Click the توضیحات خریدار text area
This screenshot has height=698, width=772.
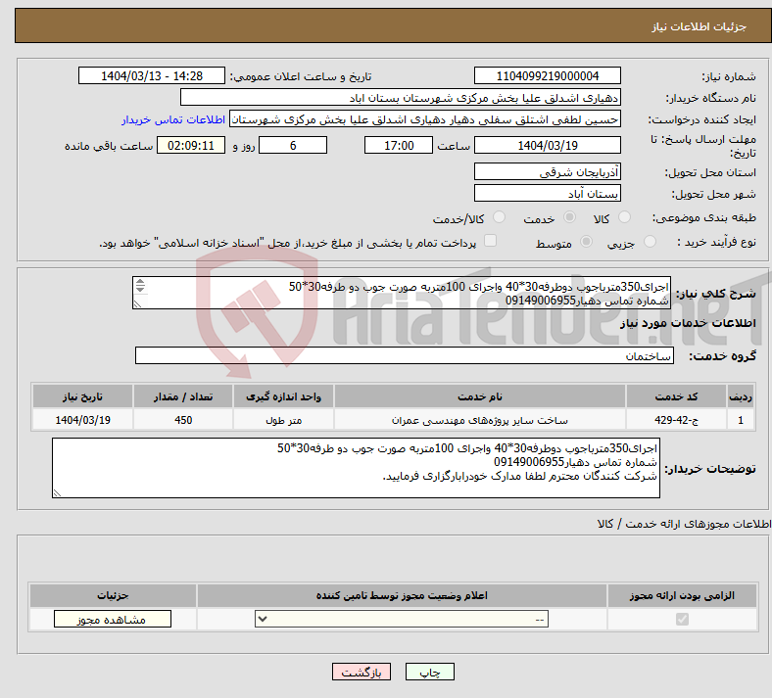356,468
